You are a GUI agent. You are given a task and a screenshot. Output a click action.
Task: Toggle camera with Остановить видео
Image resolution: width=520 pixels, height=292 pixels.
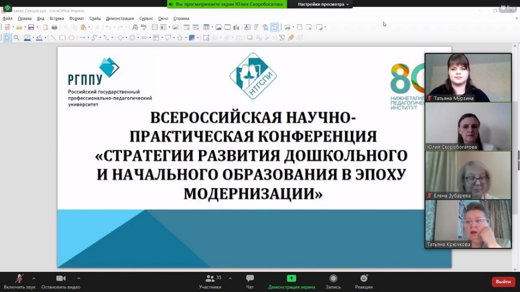click(61, 279)
